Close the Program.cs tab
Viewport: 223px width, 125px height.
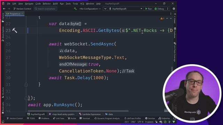pos(22,14)
